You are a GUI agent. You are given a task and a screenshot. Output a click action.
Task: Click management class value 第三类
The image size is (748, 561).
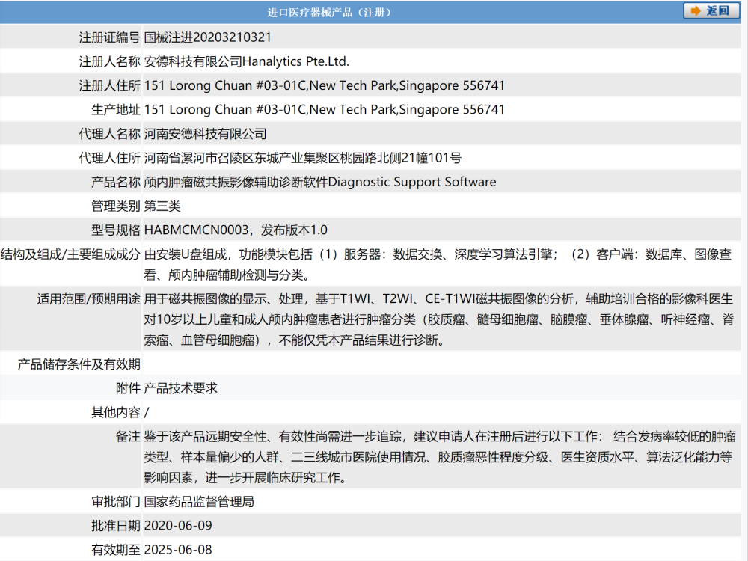tap(162, 206)
